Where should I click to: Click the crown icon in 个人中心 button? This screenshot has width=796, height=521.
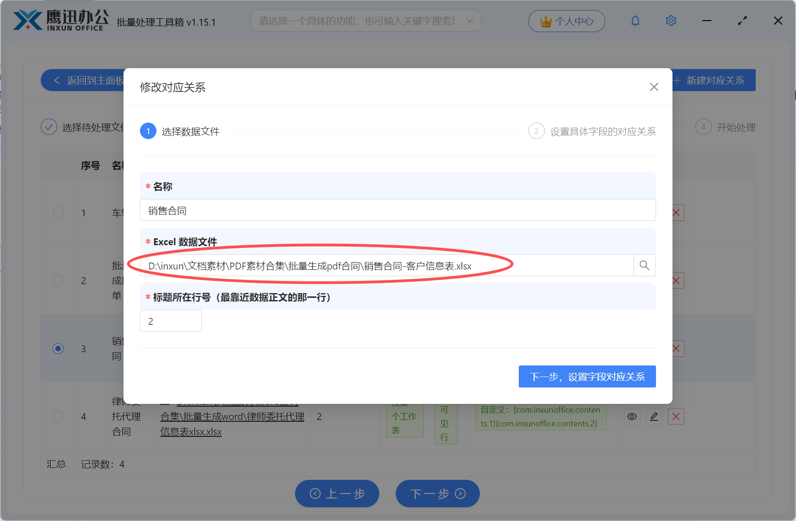[x=545, y=21]
